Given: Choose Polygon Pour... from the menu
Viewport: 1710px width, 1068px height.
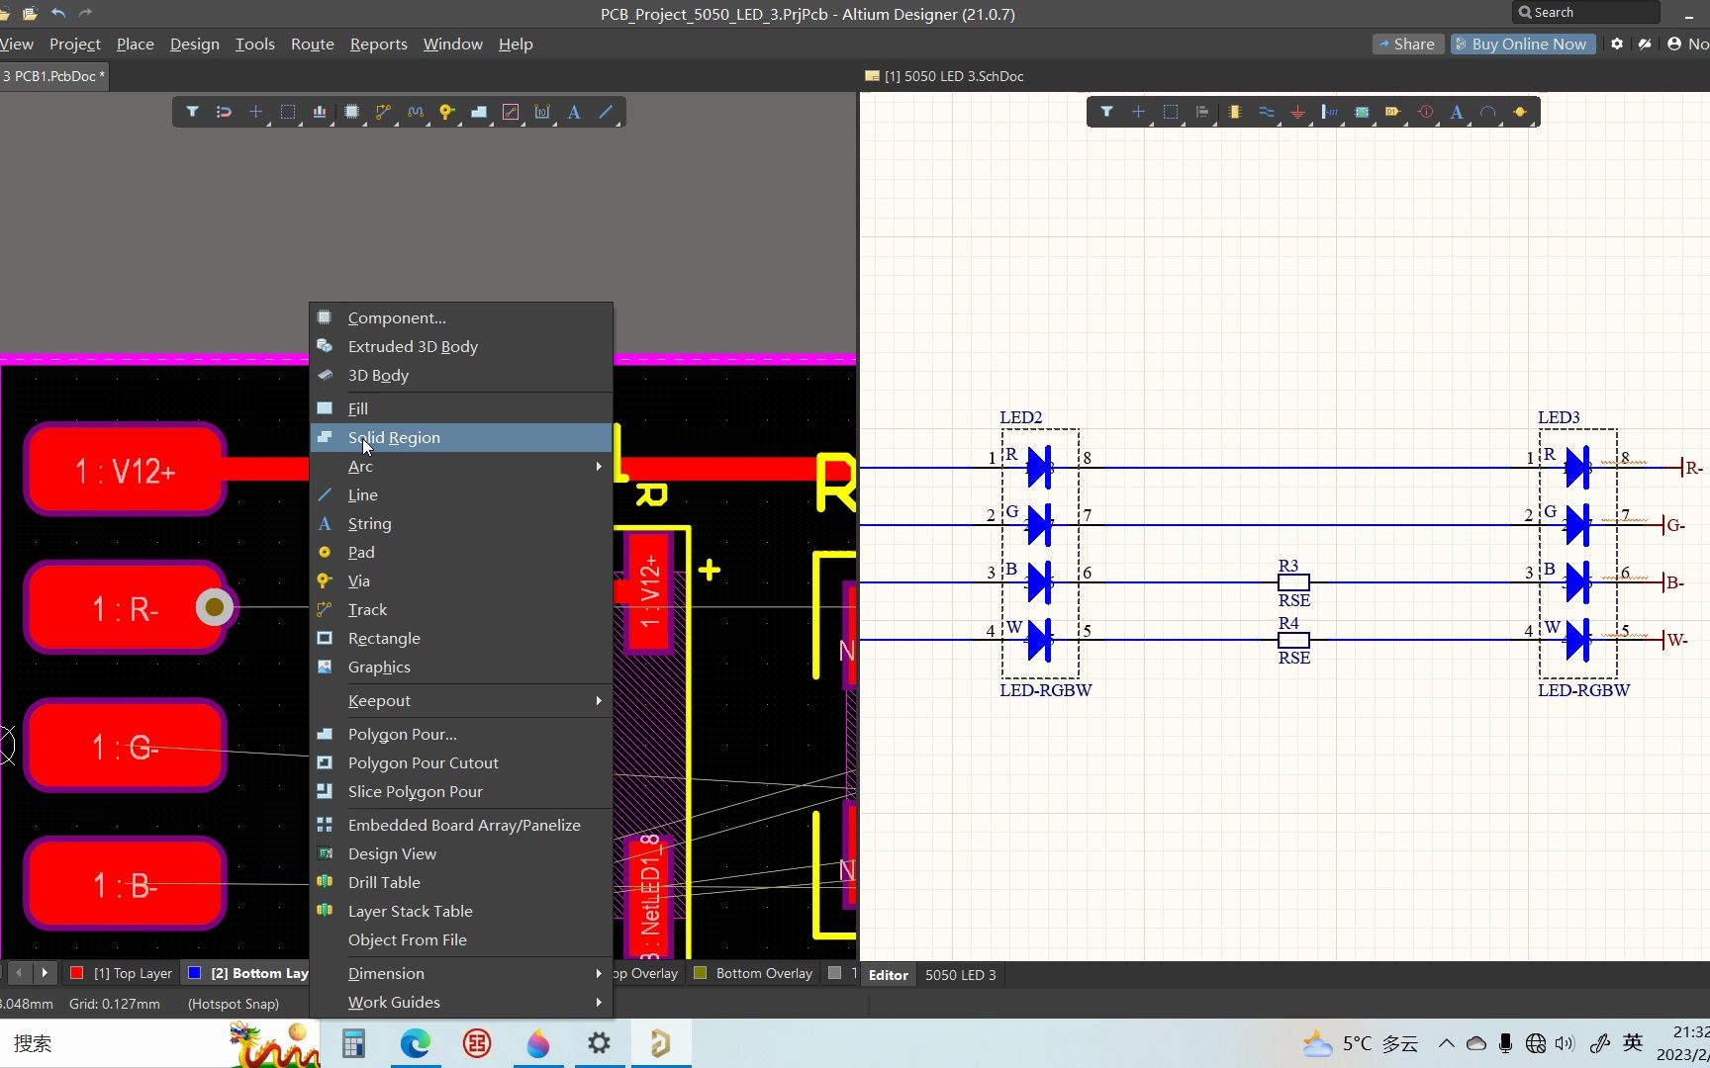Looking at the screenshot, I should pyautogui.click(x=402, y=734).
